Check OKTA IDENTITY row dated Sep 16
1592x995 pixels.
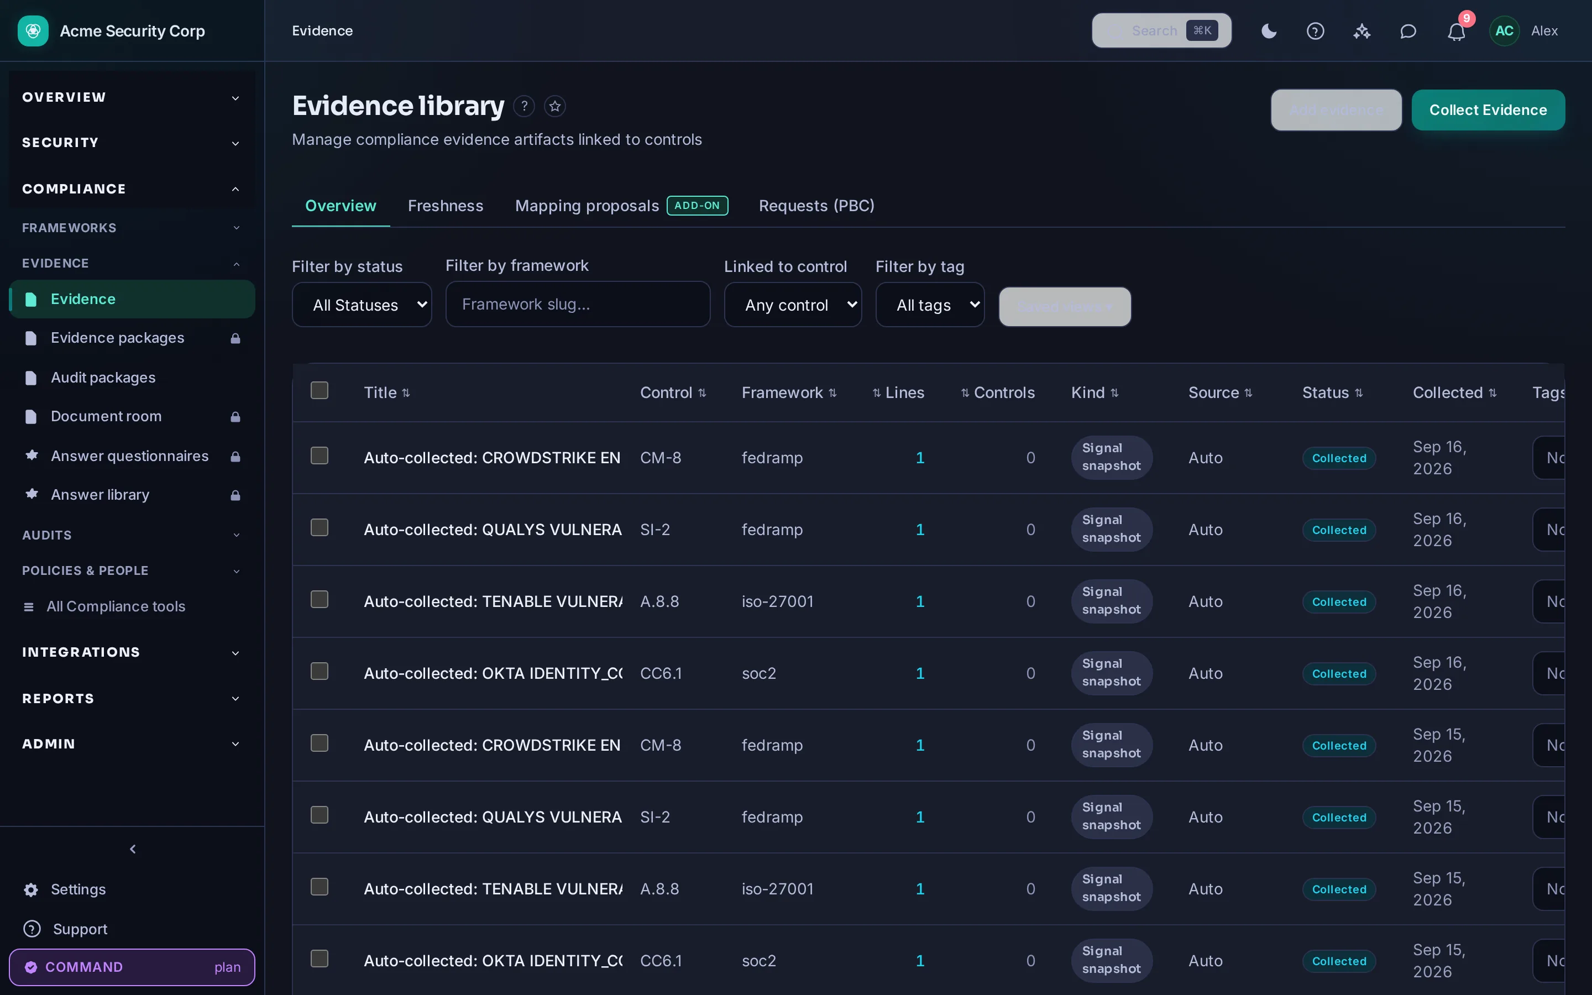[319, 671]
